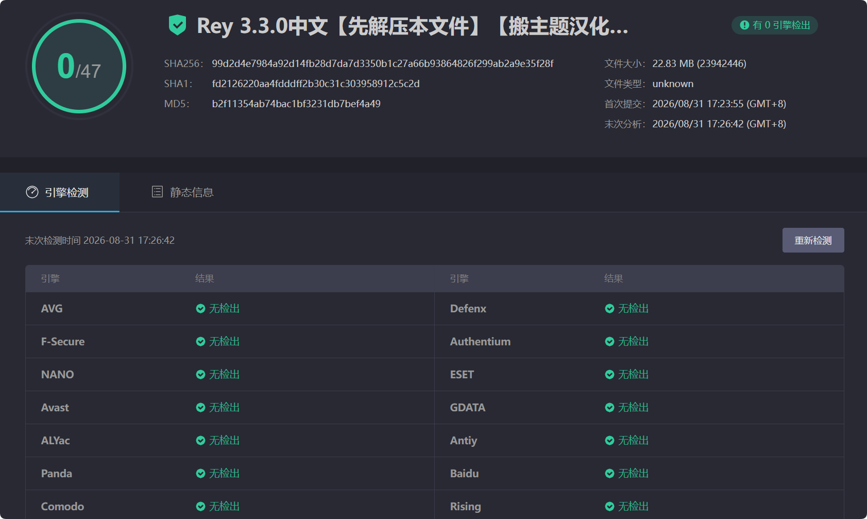Image resolution: width=867 pixels, height=519 pixels.
Task: Click the gauge icon on 引擎检测 tab
Action: point(32,192)
